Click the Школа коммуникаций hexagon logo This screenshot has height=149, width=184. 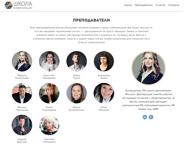click(9, 5)
